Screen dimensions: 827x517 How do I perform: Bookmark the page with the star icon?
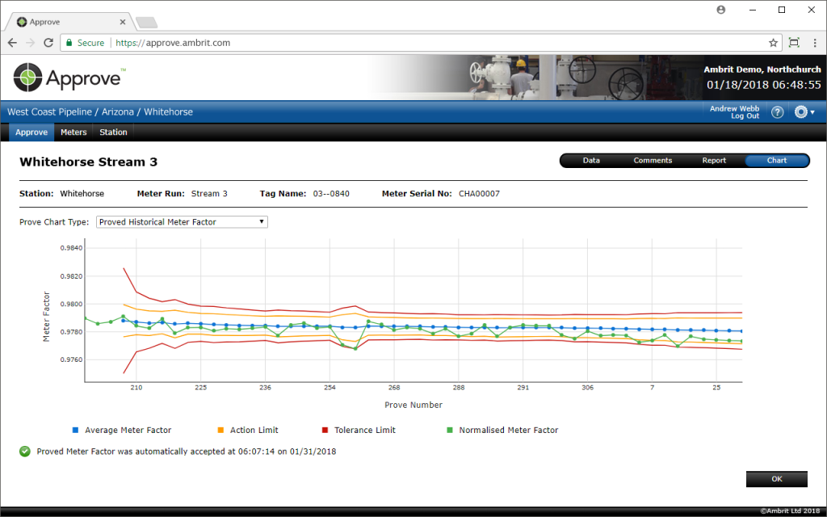coord(773,43)
